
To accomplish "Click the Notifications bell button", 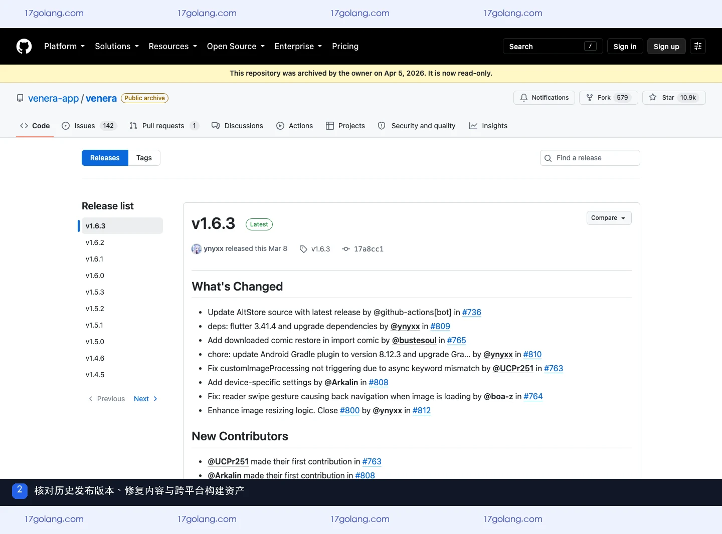I will 545,98.
